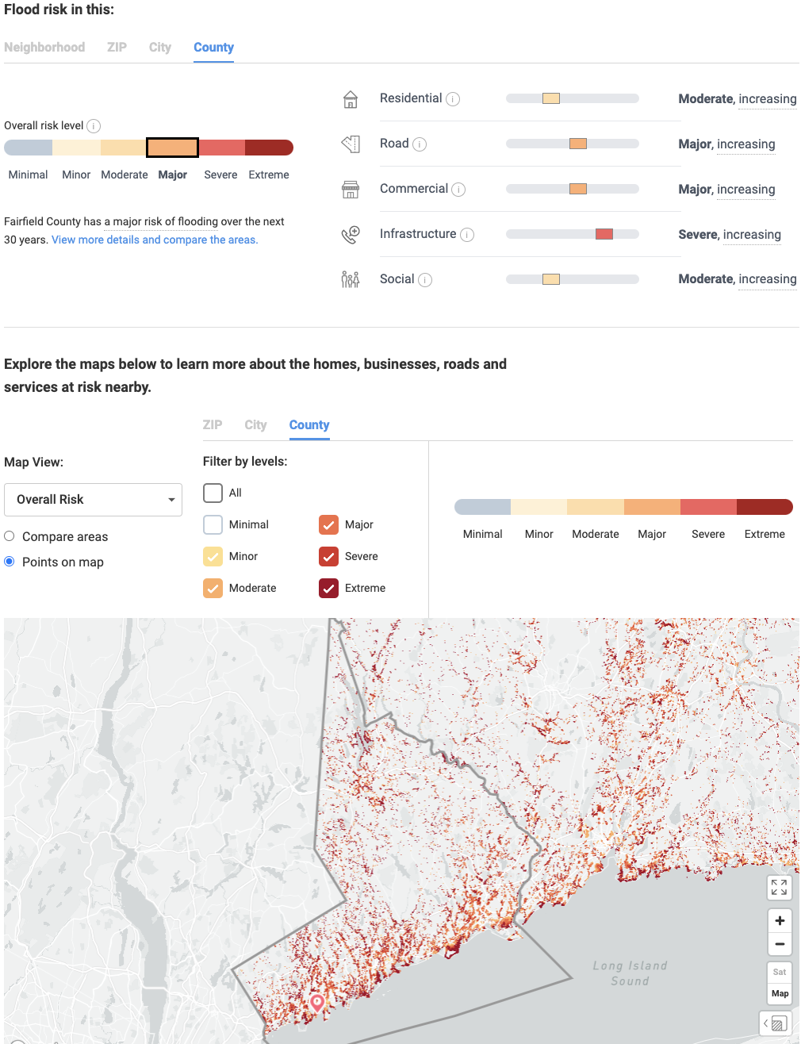The image size is (801, 1044).
Task: Click the Residential risk info icon
Action: coord(453,99)
